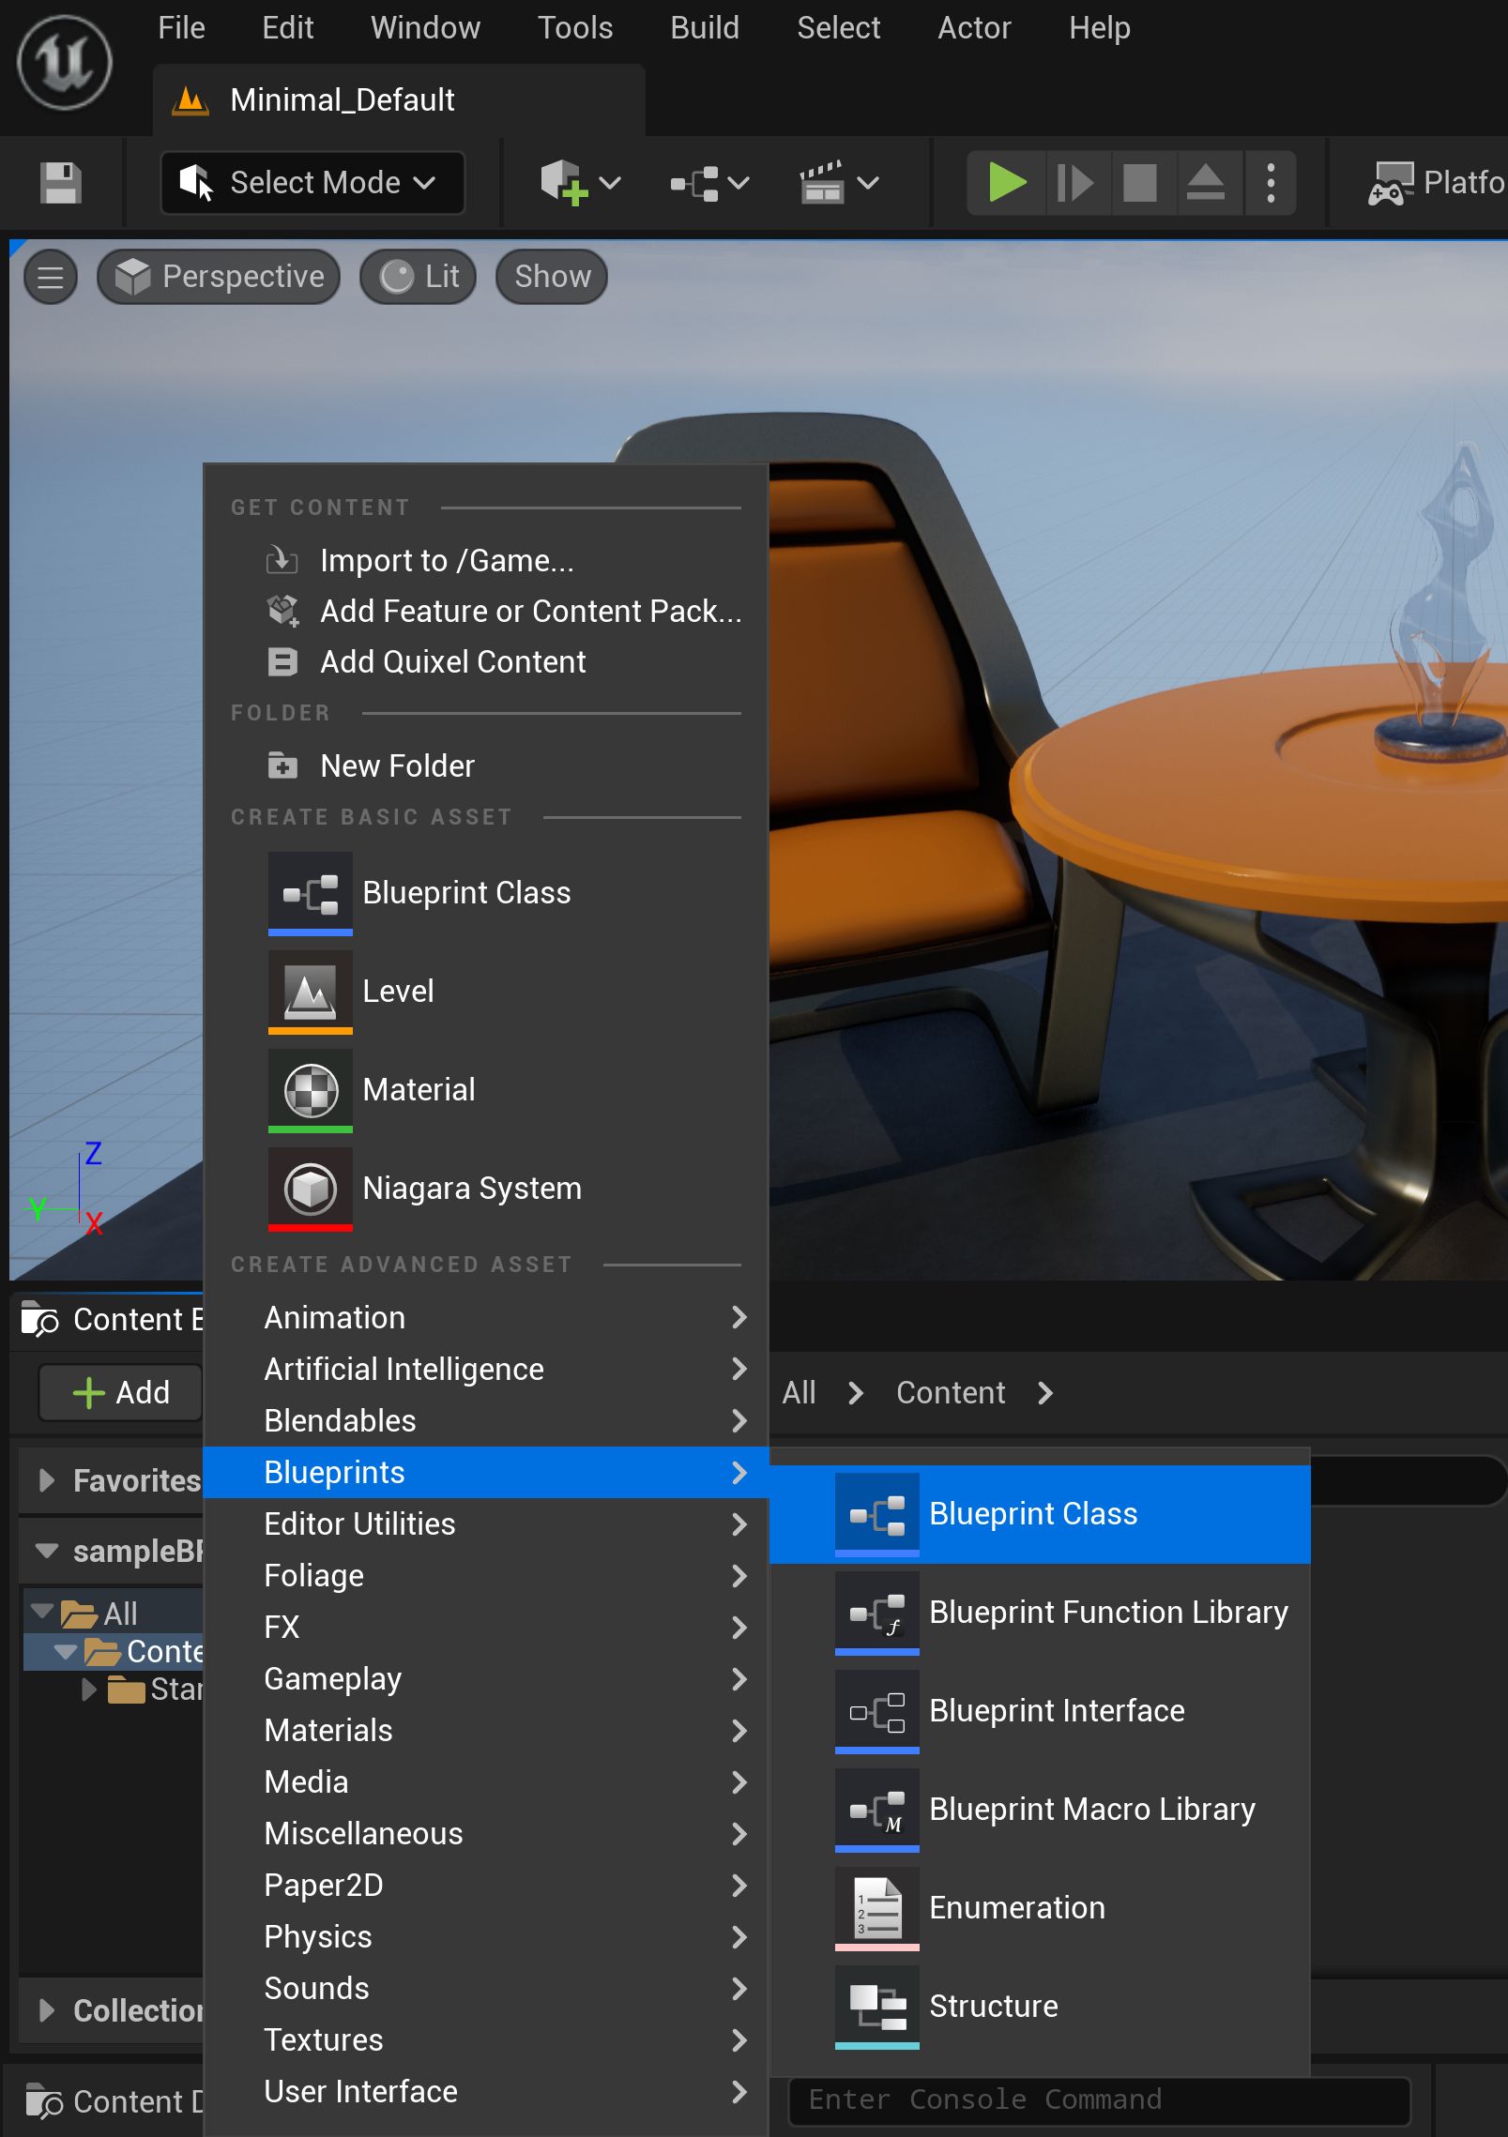Viewport: 1508px width, 2137px height.
Task: Click the Enter Console Command field
Action: (x=1098, y=2099)
